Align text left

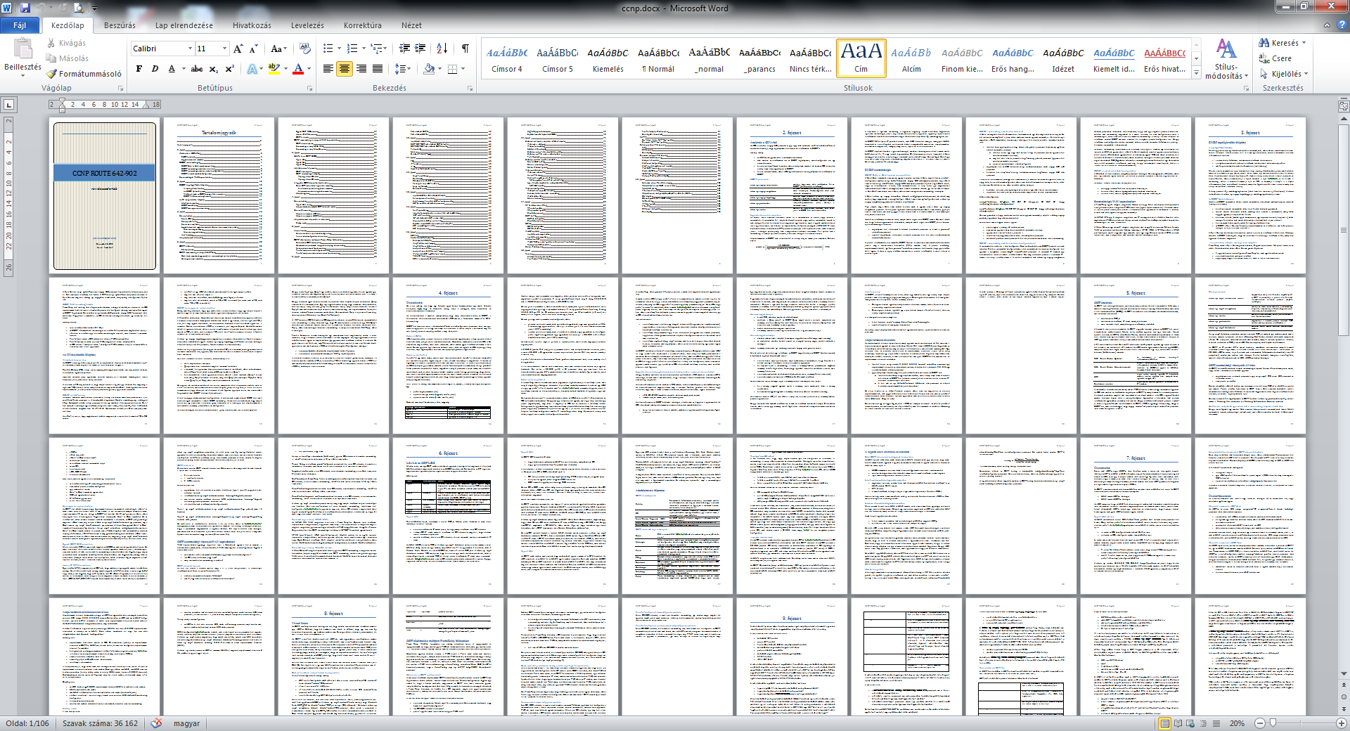coord(328,69)
